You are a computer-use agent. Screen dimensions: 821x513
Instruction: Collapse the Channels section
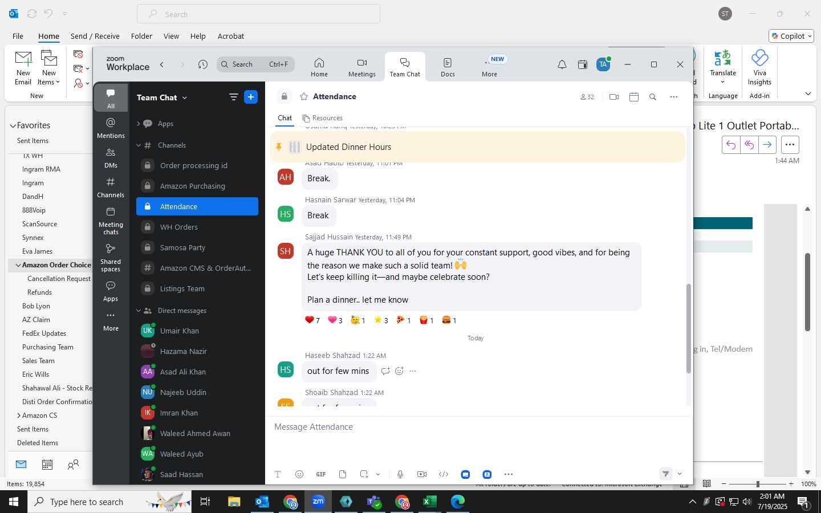138,145
